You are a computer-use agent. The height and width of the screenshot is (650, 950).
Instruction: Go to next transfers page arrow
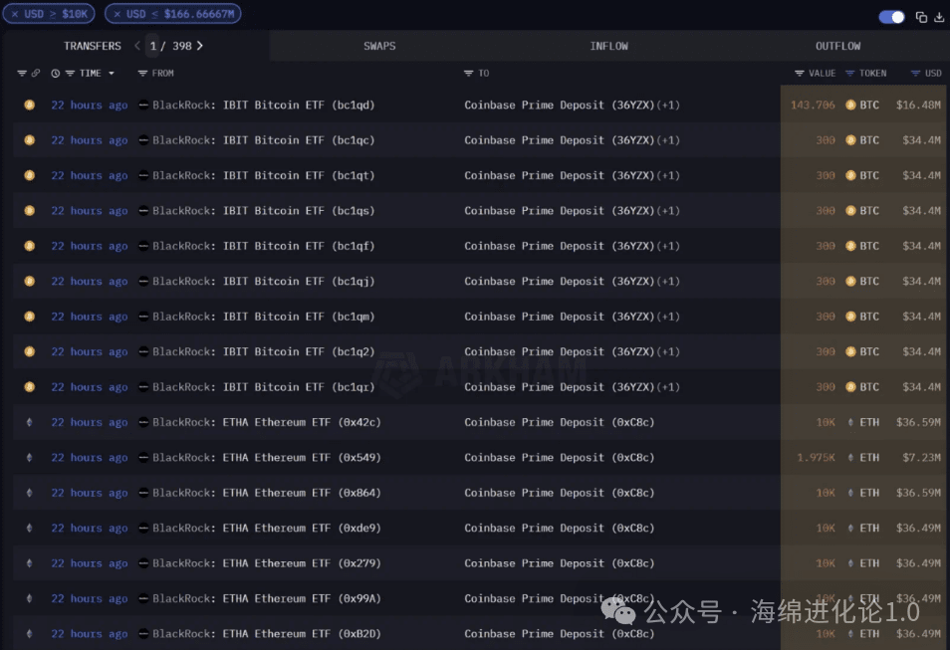coord(200,46)
